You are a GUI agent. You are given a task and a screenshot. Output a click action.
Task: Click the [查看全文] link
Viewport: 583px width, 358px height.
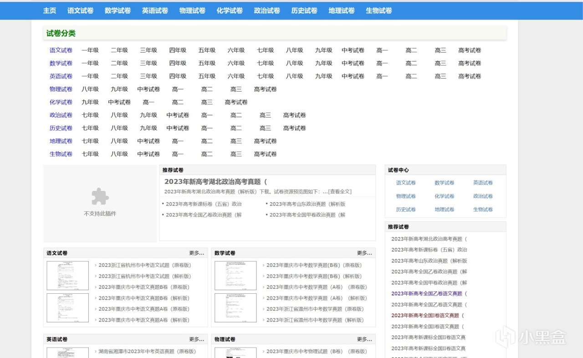click(x=340, y=191)
